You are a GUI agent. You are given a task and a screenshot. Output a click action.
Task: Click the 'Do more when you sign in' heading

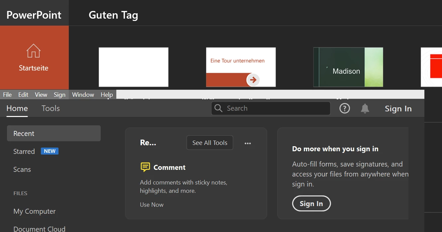[x=335, y=149]
